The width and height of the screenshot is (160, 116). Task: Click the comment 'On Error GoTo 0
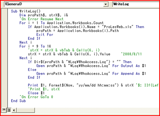click(x=36, y=97)
